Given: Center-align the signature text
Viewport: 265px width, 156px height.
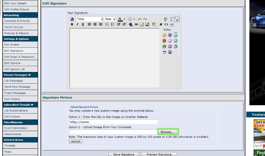Looking at the screenshot, I should pyautogui.click(x=95, y=25).
